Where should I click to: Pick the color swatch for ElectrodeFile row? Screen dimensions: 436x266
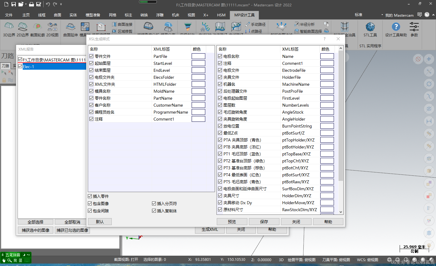(x=327, y=70)
